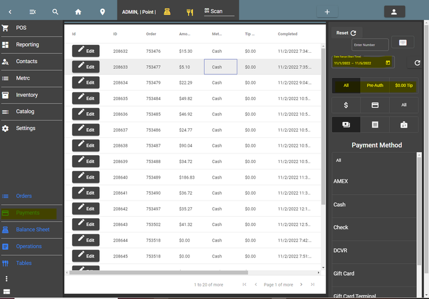Click the Scan input field
This screenshot has width=429, height=299.
(219, 11)
